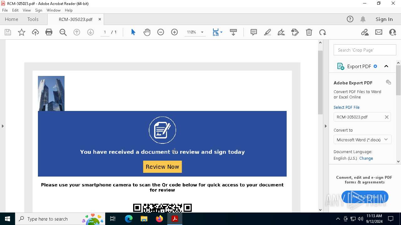Zoom out with the minus icon
The width and height of the screenshot is (401, 225).
161,32
